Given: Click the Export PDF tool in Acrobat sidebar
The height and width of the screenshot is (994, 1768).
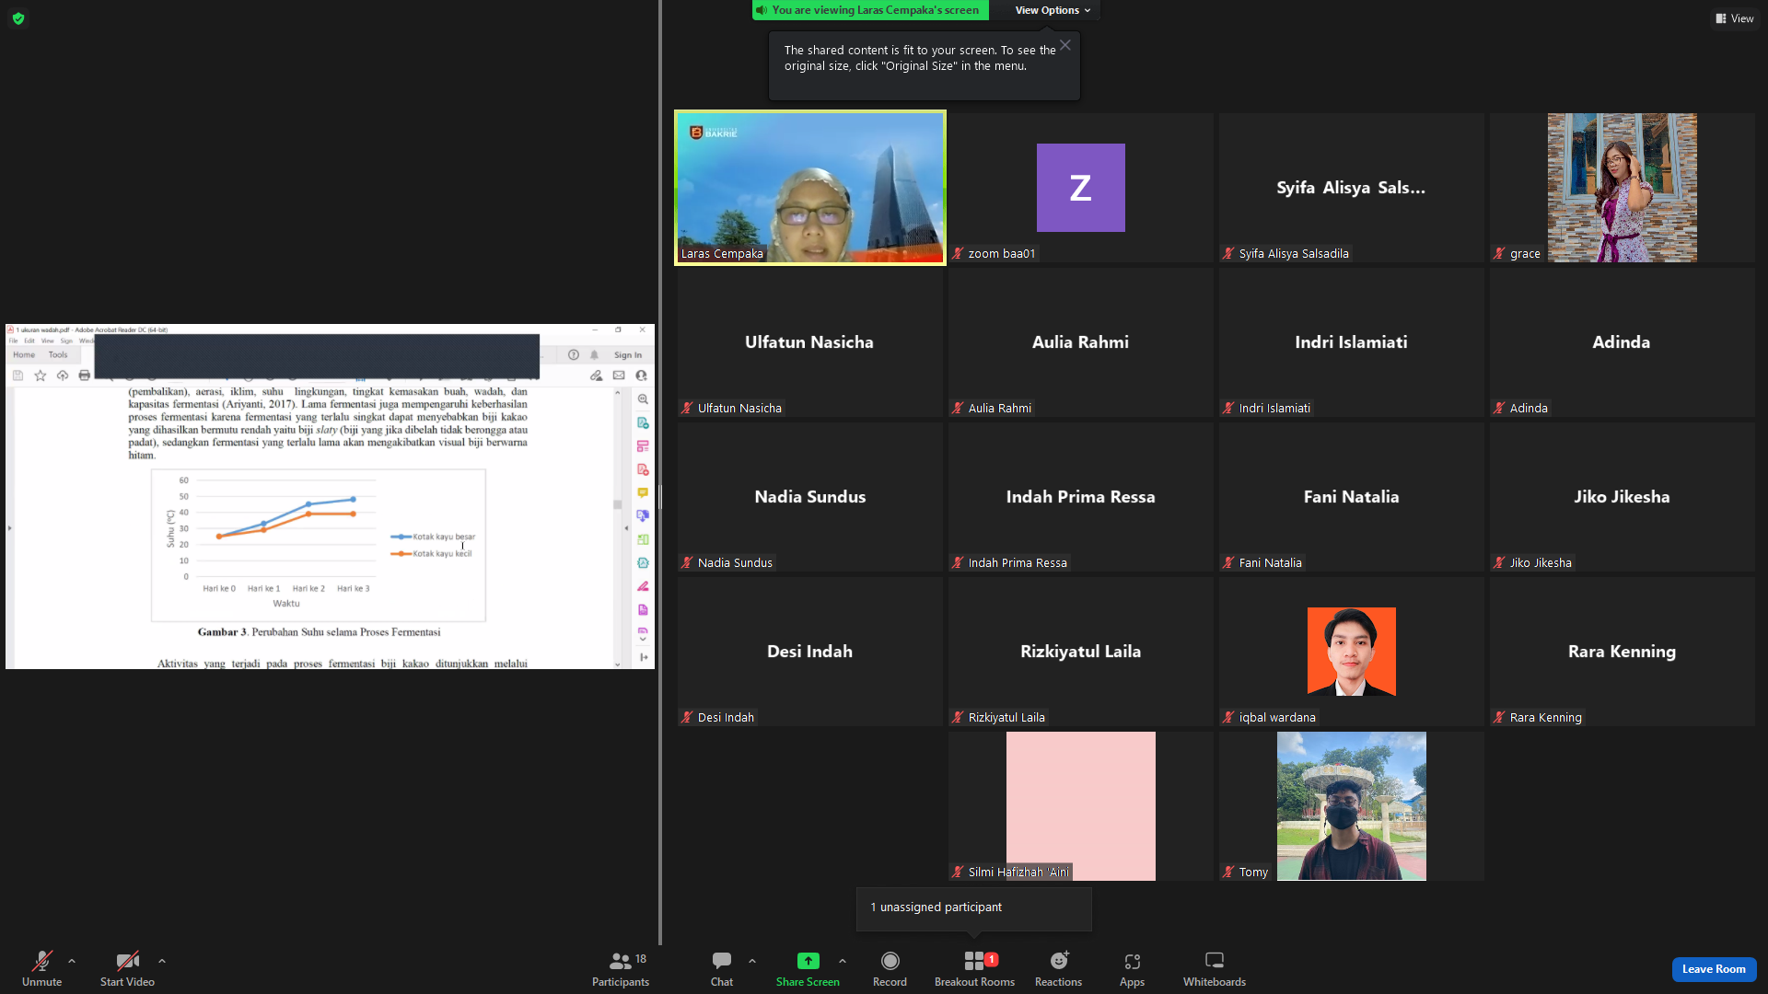Looking at the screenshot, I should [x=643, y=423].
